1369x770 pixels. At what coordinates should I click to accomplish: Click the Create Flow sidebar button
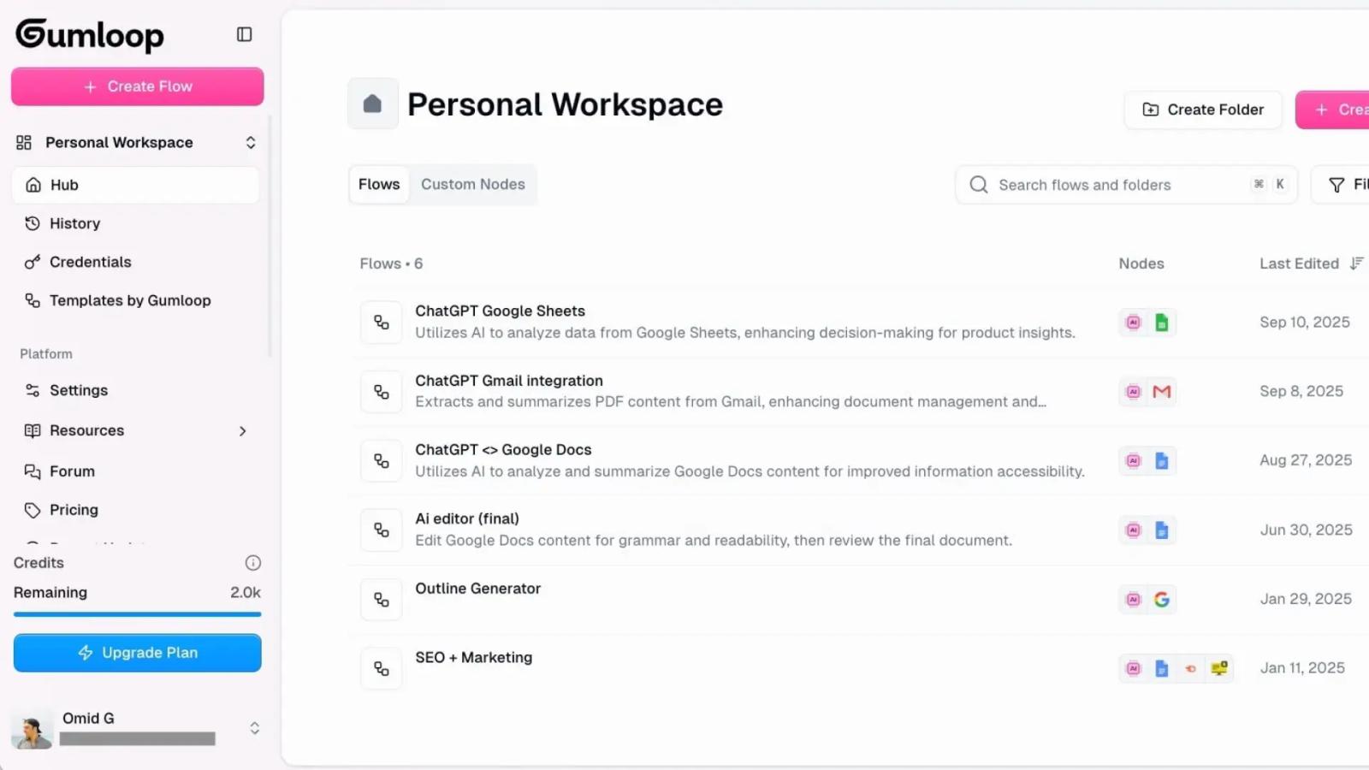point(137,86)
